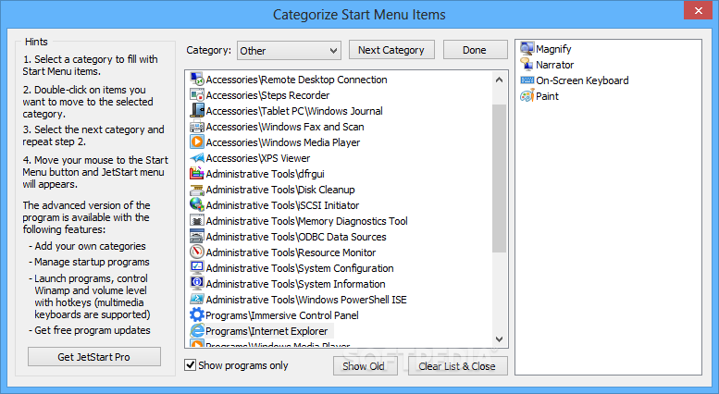Select Administrative Tools\Memory Diagnostics Tool text
Screen dimensions: 719x394
click(x=307, y=221)
